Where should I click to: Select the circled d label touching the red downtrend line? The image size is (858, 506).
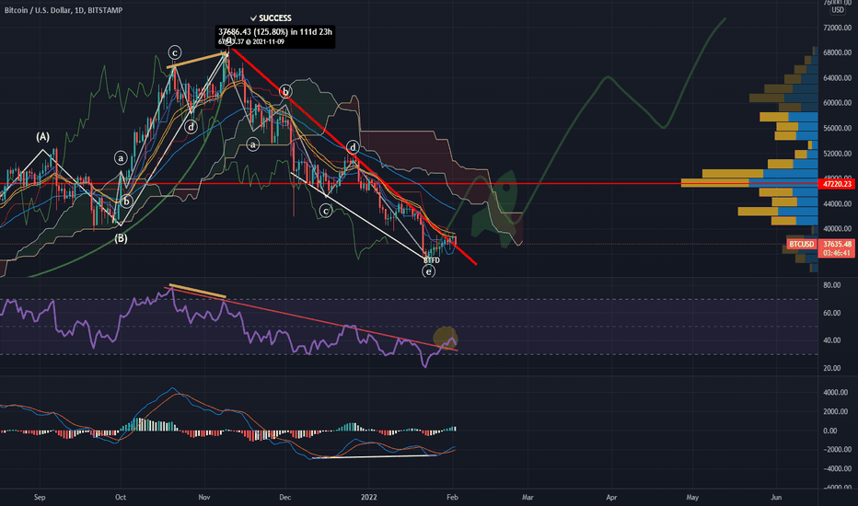353,147
